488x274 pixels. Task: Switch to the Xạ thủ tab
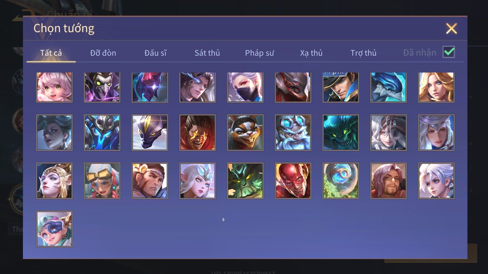311,53
